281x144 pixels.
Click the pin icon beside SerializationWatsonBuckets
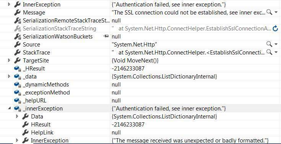tap(106, 36)
